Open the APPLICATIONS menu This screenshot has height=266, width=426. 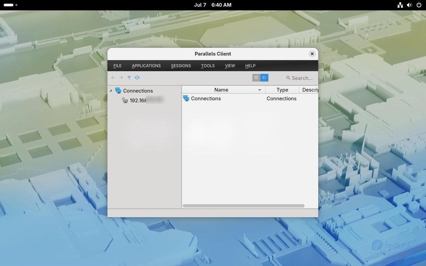146,66
